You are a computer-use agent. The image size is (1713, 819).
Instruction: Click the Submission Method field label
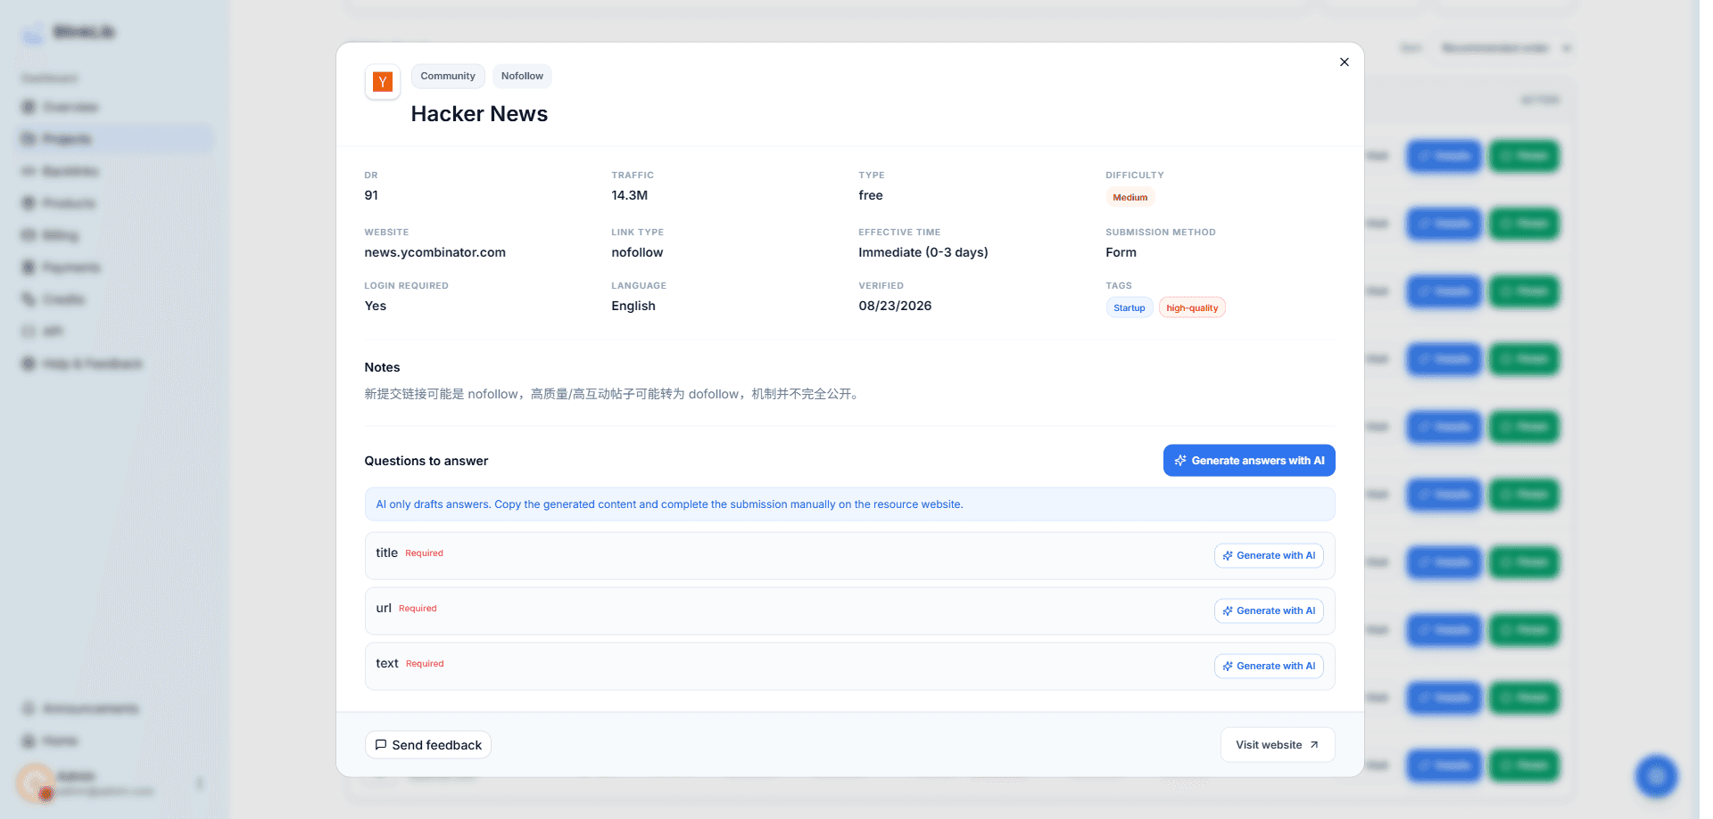(1161, 233)
